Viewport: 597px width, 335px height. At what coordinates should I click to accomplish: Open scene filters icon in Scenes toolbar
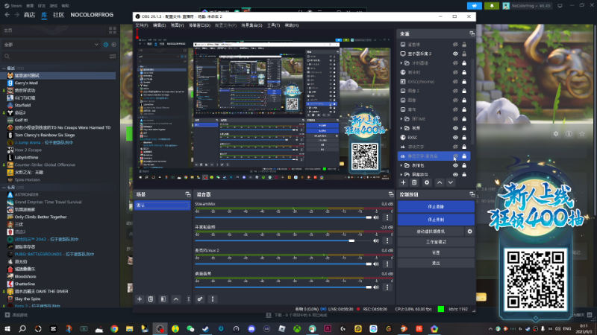point(163,299)
